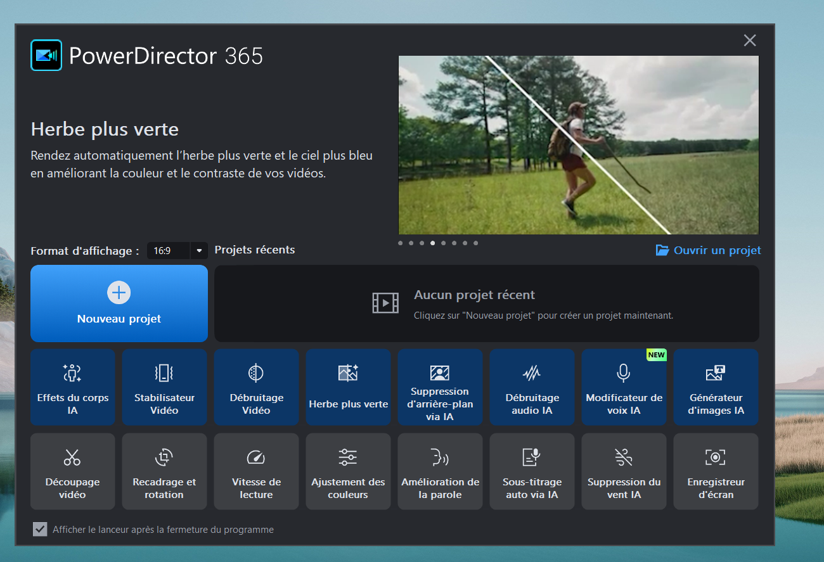Select the sixth carousel dot
The height and width of the screenshot is (562, 824).
454,243
